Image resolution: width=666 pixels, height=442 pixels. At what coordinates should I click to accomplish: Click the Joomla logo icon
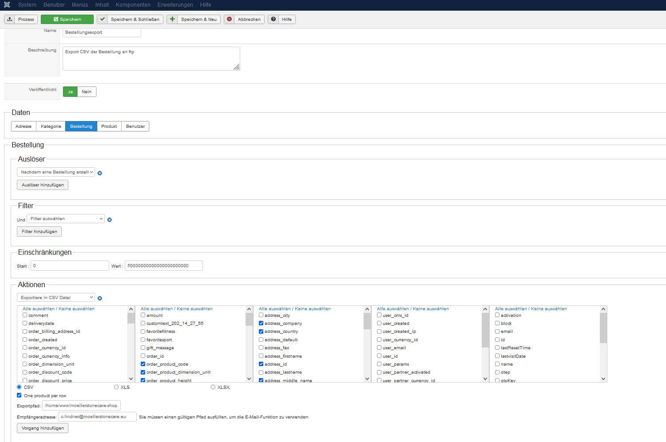(x=7, y=5)
